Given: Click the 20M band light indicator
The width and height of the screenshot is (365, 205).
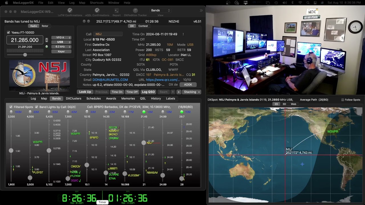Looking at the screenshot, I should tap(106, 112).
